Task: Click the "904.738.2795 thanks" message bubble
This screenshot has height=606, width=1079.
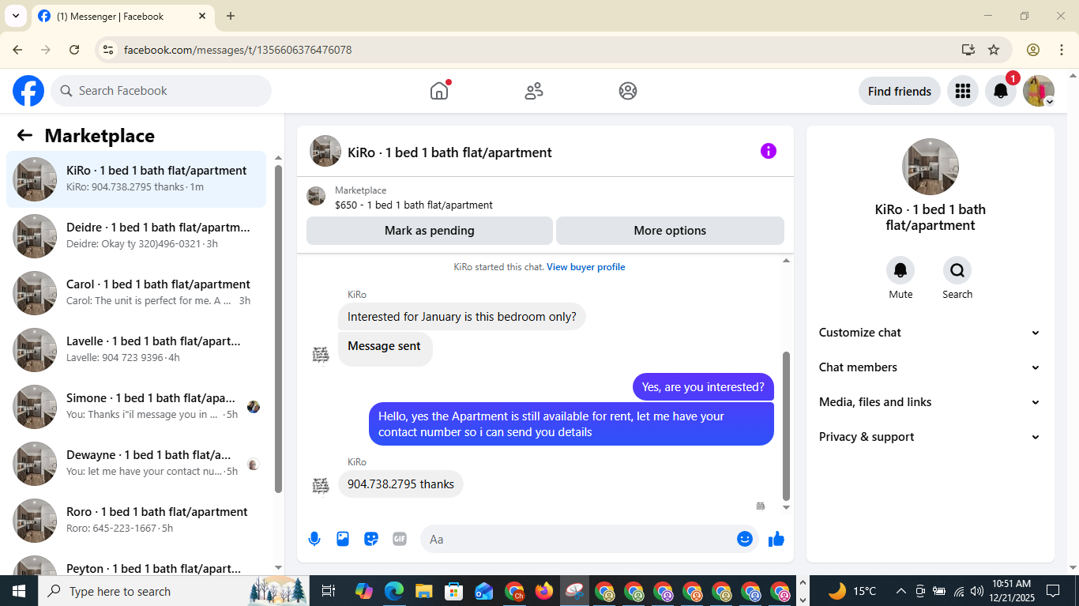Action: [400, 484]
